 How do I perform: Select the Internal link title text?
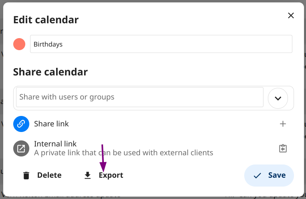(x=55, y=144)
